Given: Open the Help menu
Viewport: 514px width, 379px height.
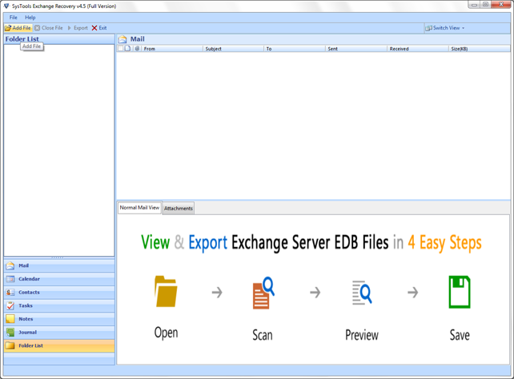Looking at the screenshot, I should [30, 18].
